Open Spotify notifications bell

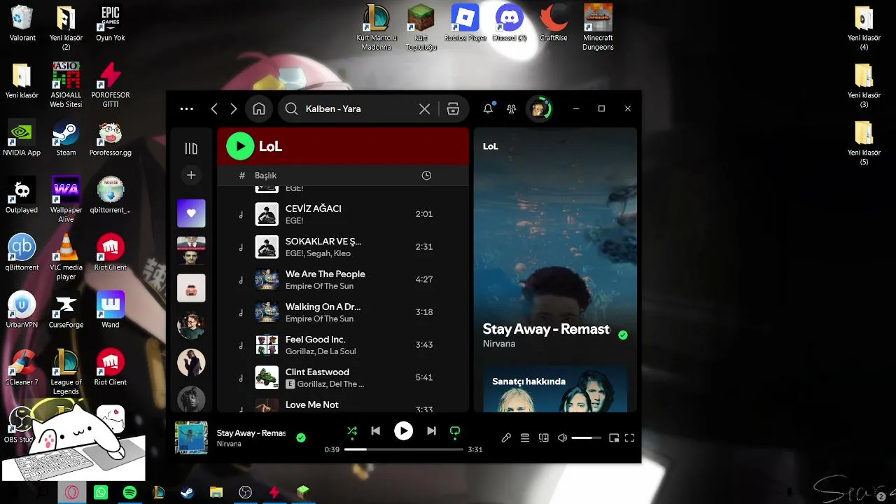(489, 108)
